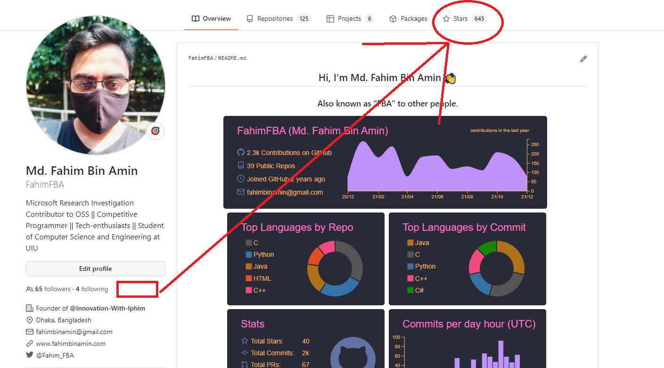Click the commit icon beside Total Commits

coord(245,352)
